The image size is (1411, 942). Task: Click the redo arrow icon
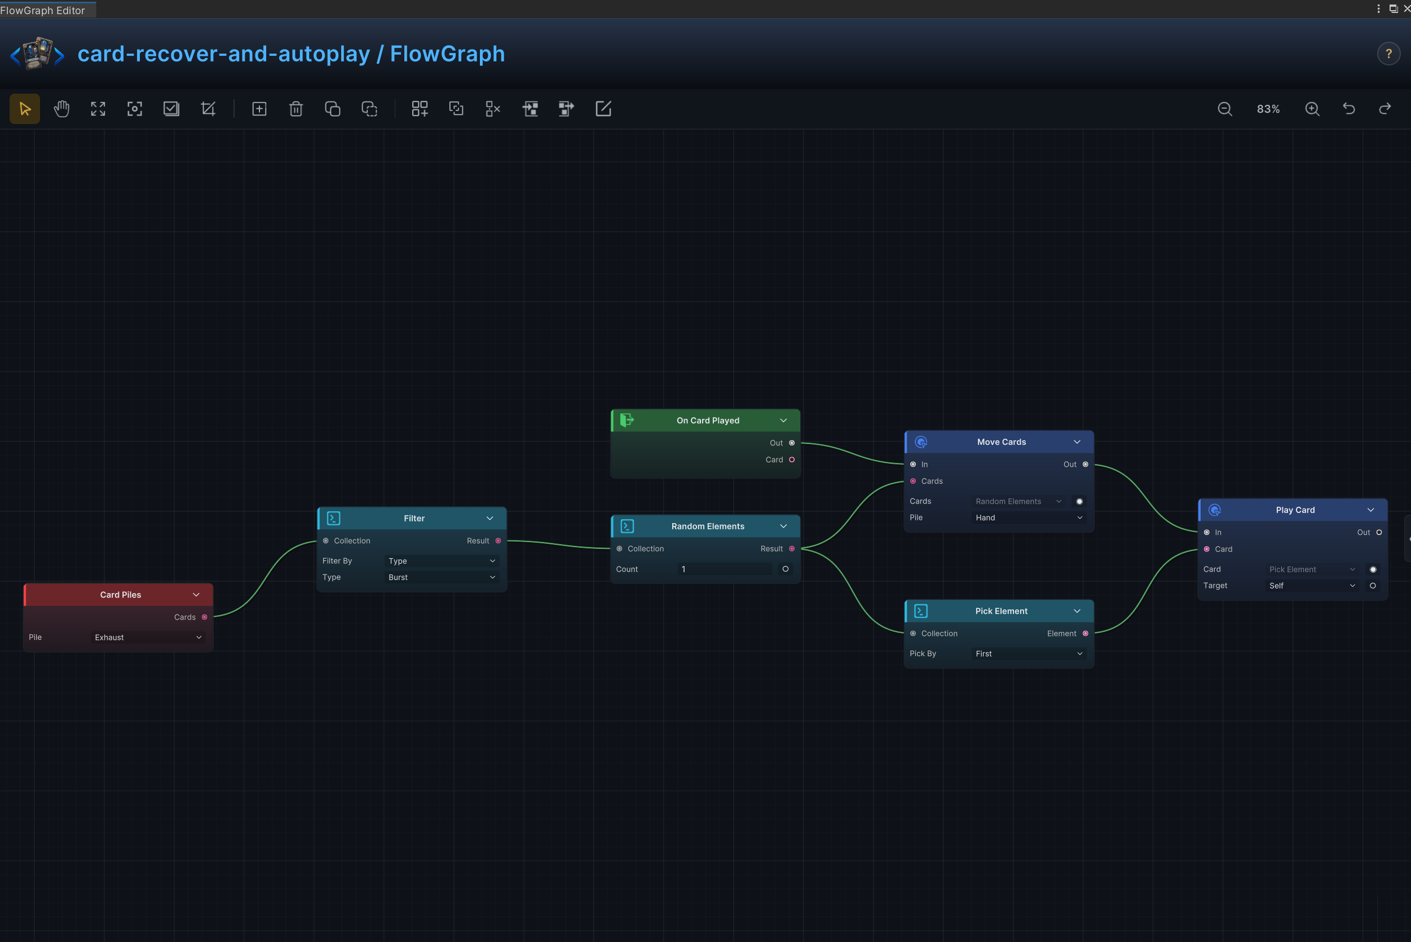[1385, 109]
